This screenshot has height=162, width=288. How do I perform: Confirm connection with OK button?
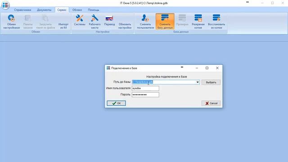click(116, 103)
